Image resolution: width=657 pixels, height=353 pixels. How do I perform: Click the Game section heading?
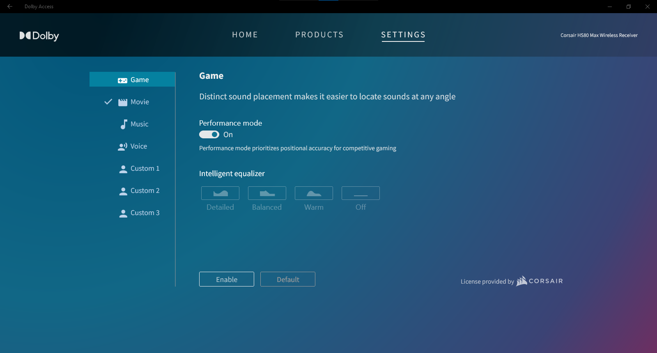(x=211, y=76)
